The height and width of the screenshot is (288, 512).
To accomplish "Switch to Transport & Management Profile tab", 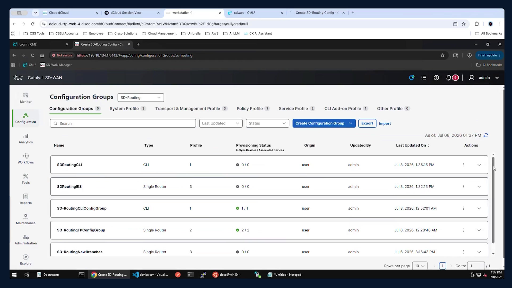I will tap(191, 109).
